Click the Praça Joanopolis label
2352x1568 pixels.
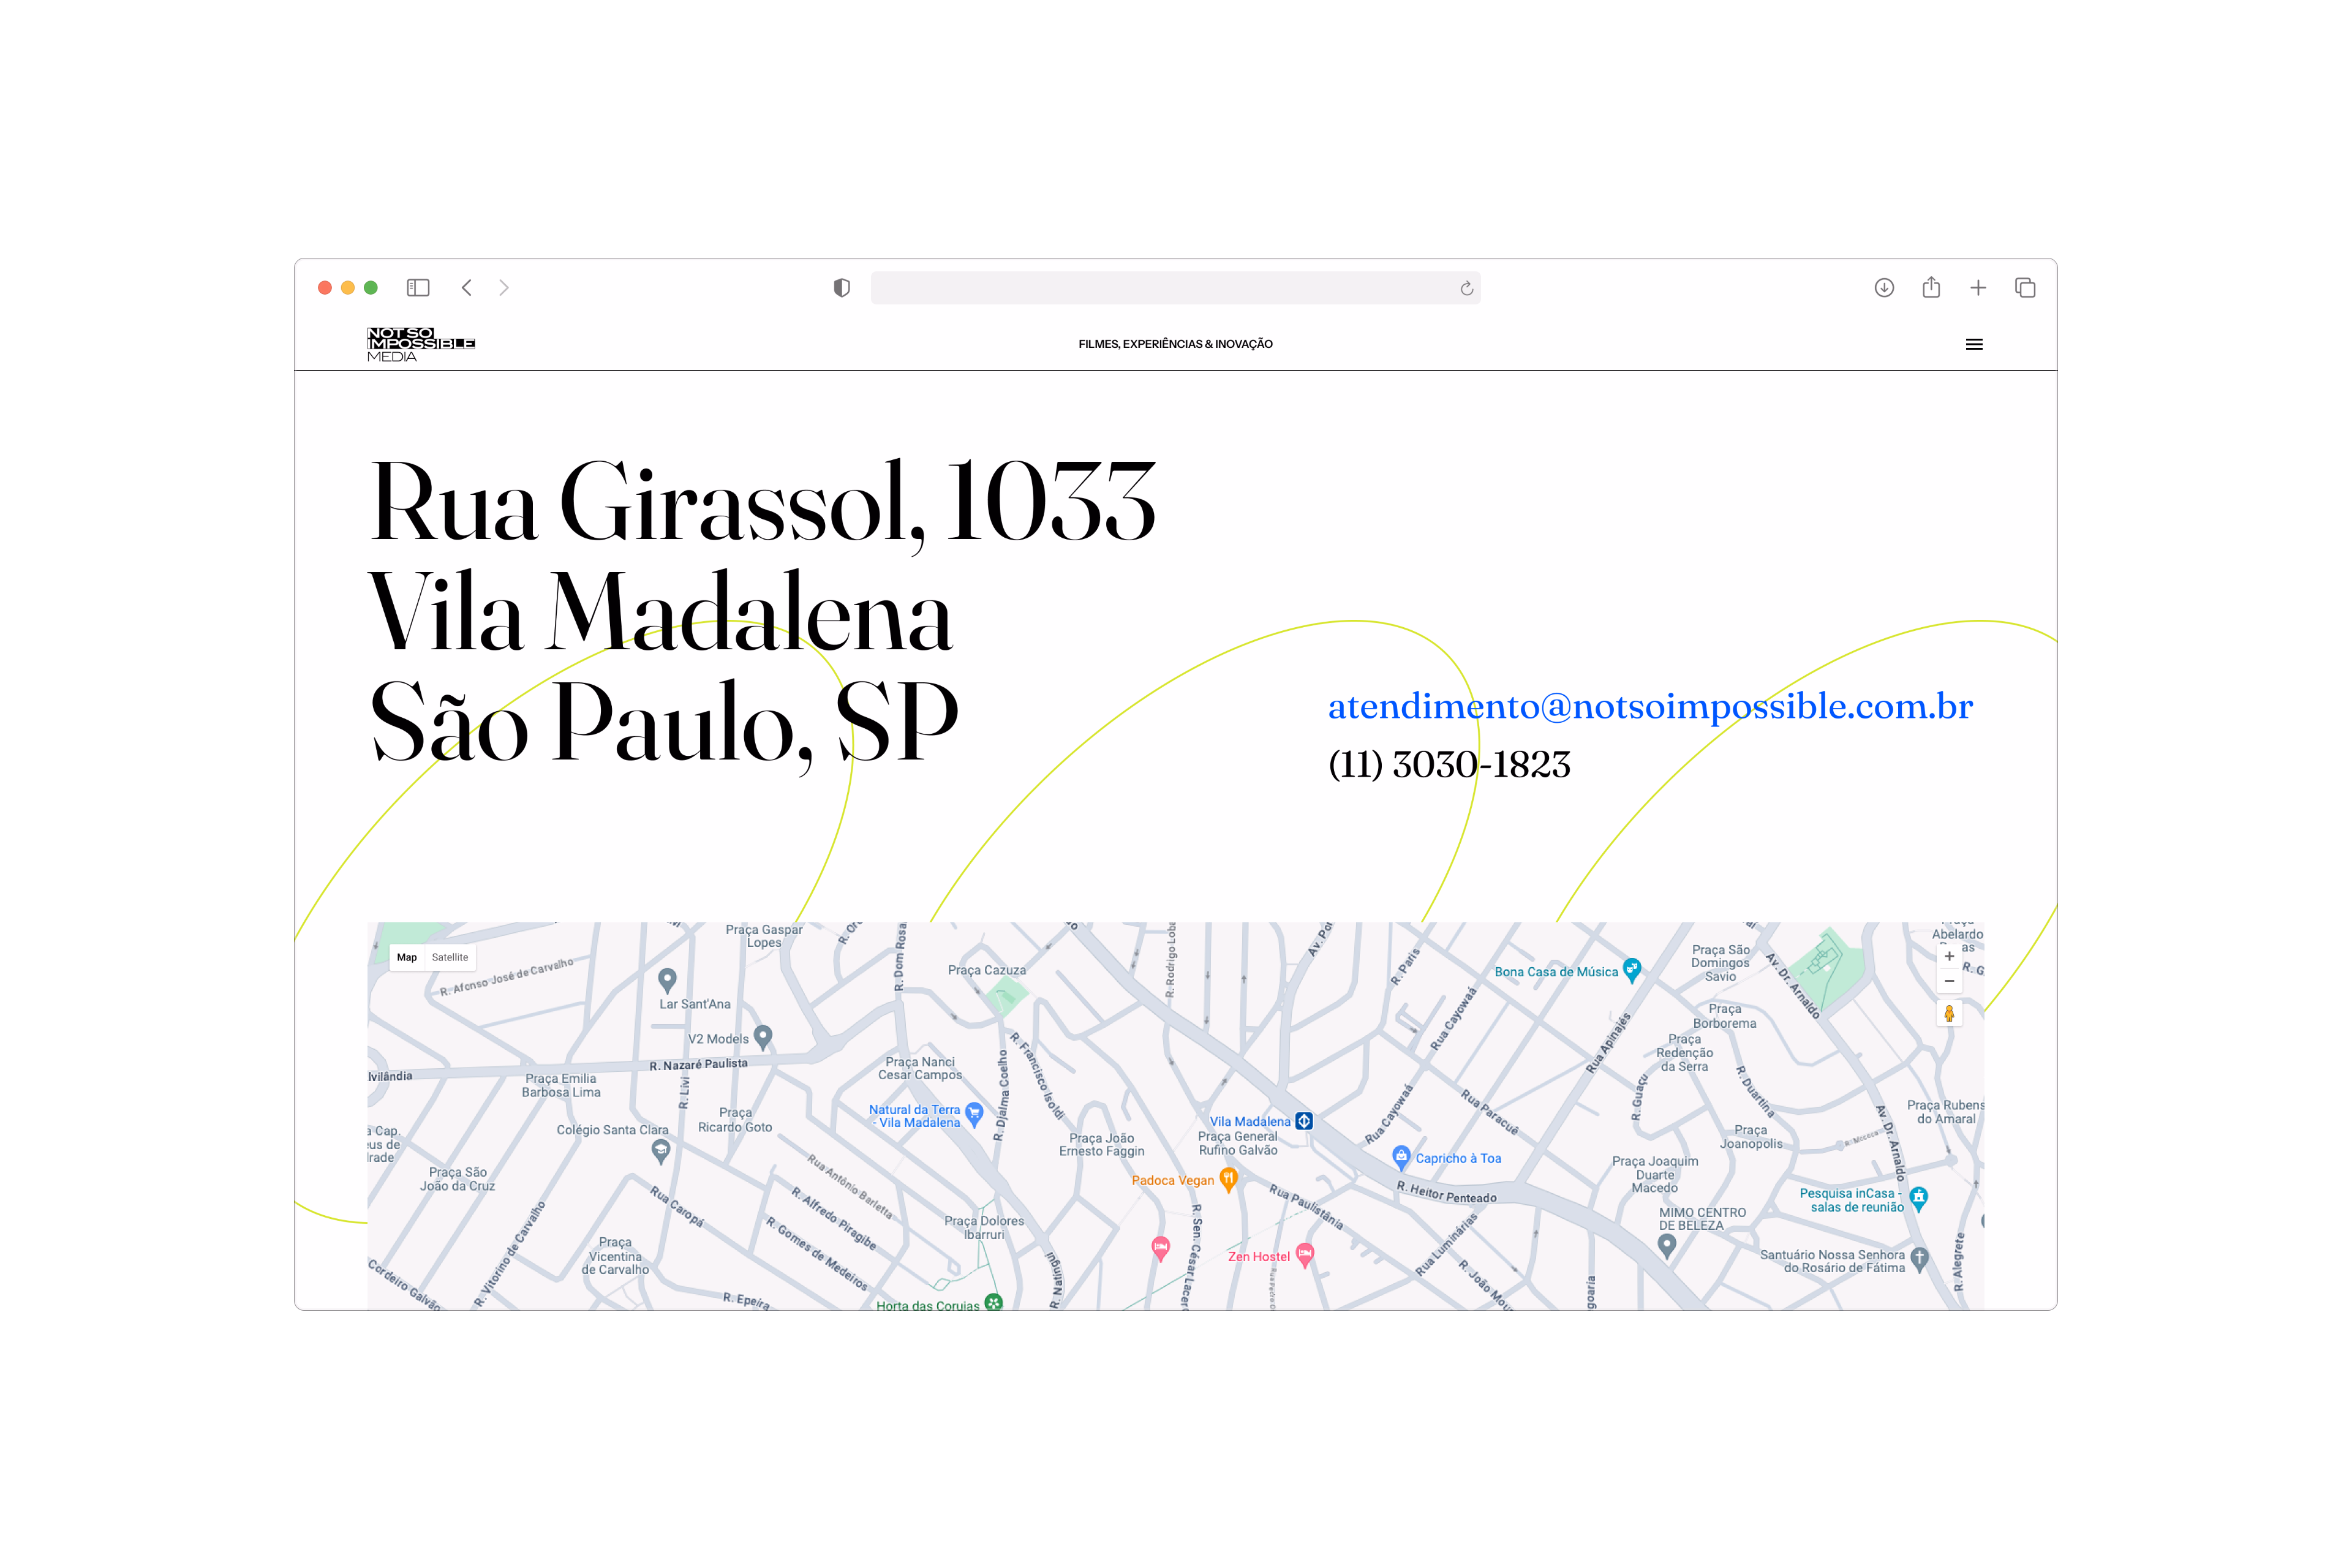coord(1751,1137)
